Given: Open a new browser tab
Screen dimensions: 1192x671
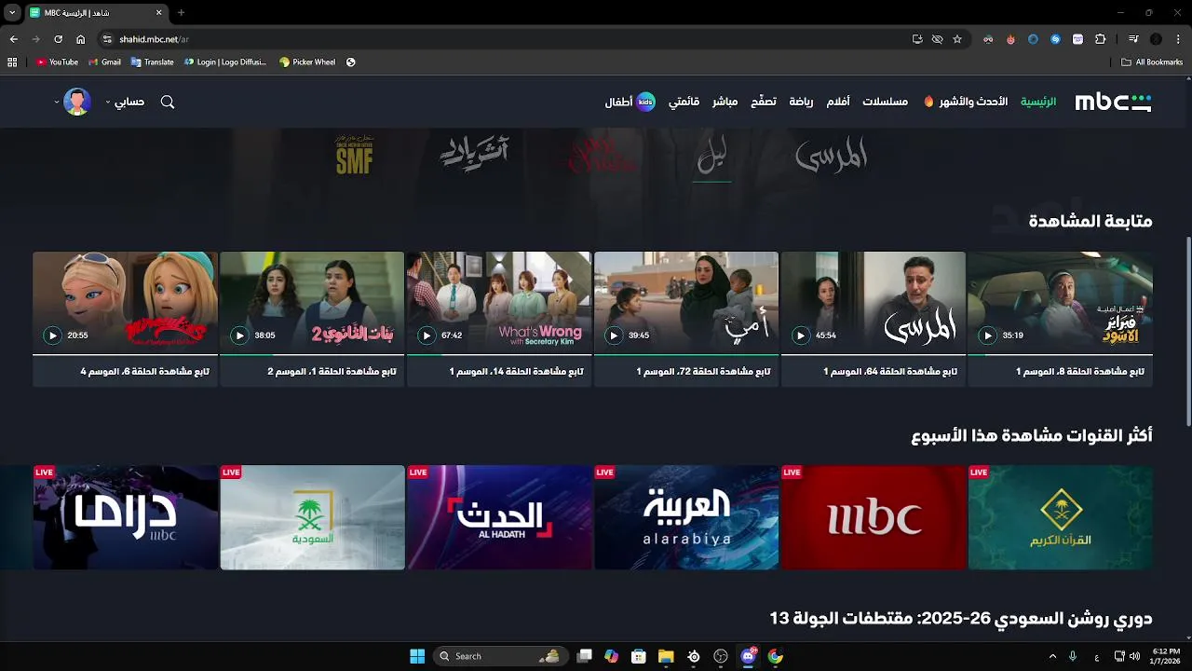Looking at the screenshot, I should (x=181, y=13).
